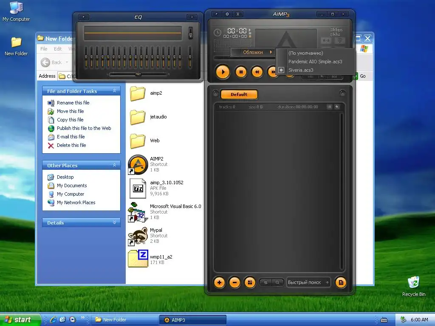
Task: Select (По умолчанию) skin option
Action: (x=316, y=53)
